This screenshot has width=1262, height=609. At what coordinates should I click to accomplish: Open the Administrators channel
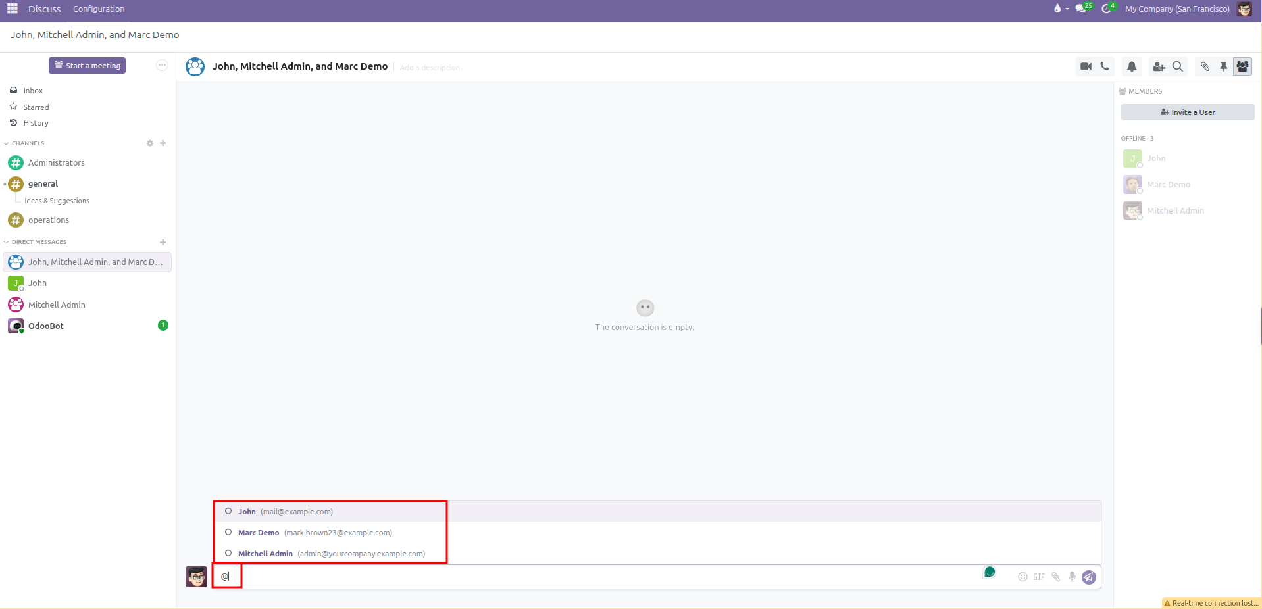(88, 162)
